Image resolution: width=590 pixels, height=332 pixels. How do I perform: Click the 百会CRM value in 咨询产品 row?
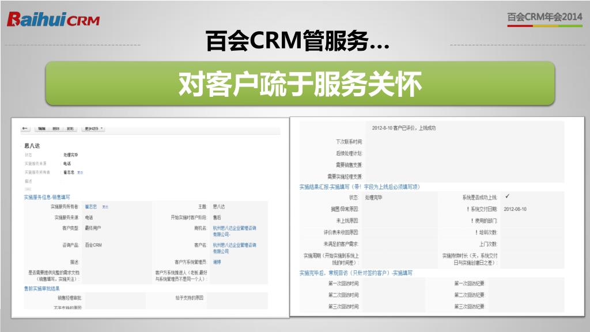click(x=93, y=245)
